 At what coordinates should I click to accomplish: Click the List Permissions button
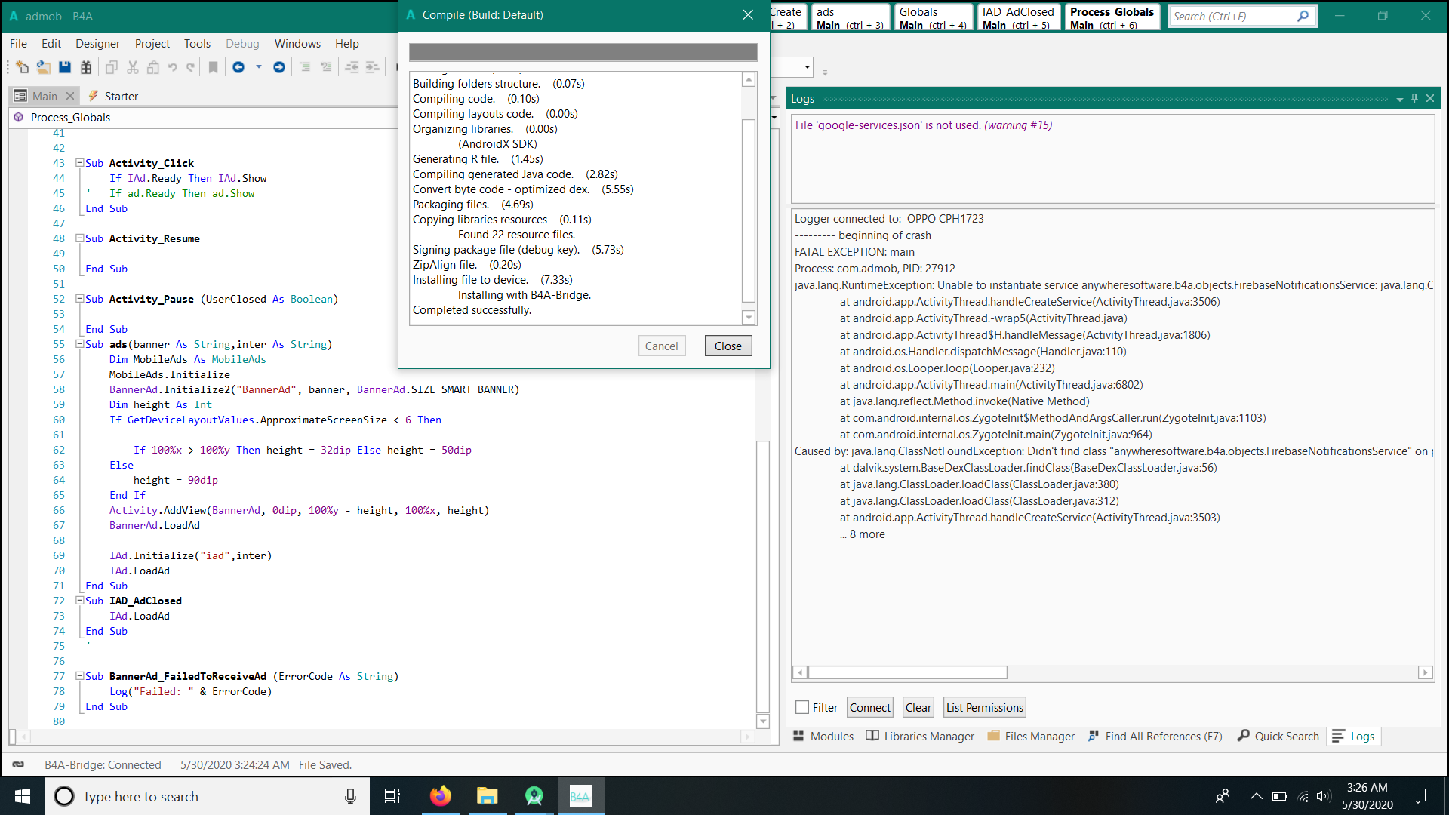pos(984,707)
